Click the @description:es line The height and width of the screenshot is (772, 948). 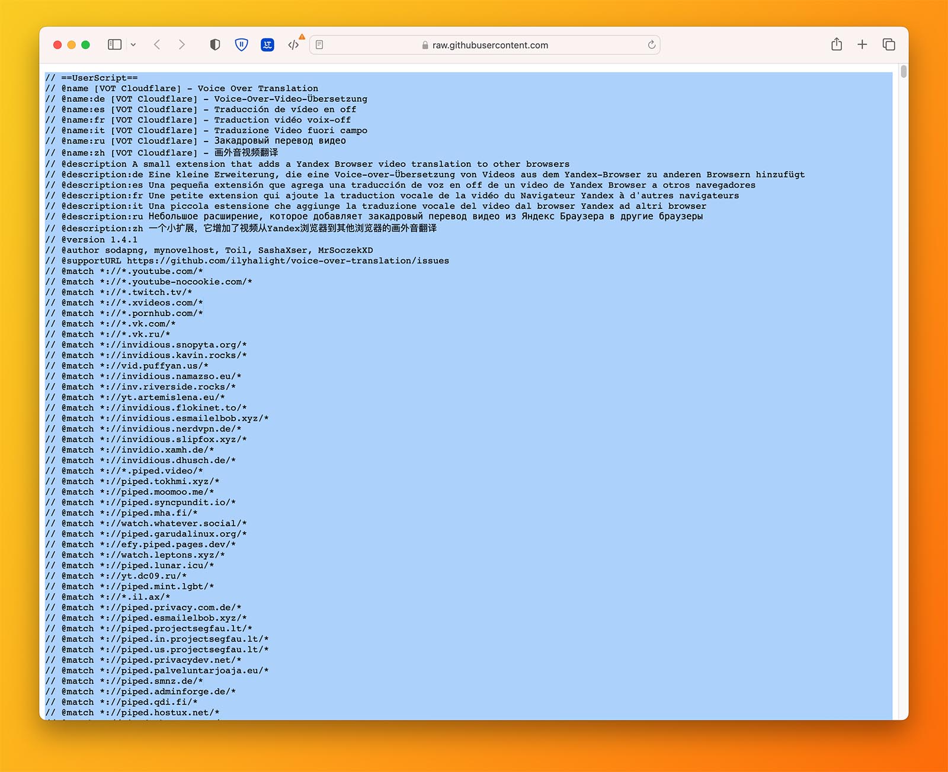pos(401,185)
